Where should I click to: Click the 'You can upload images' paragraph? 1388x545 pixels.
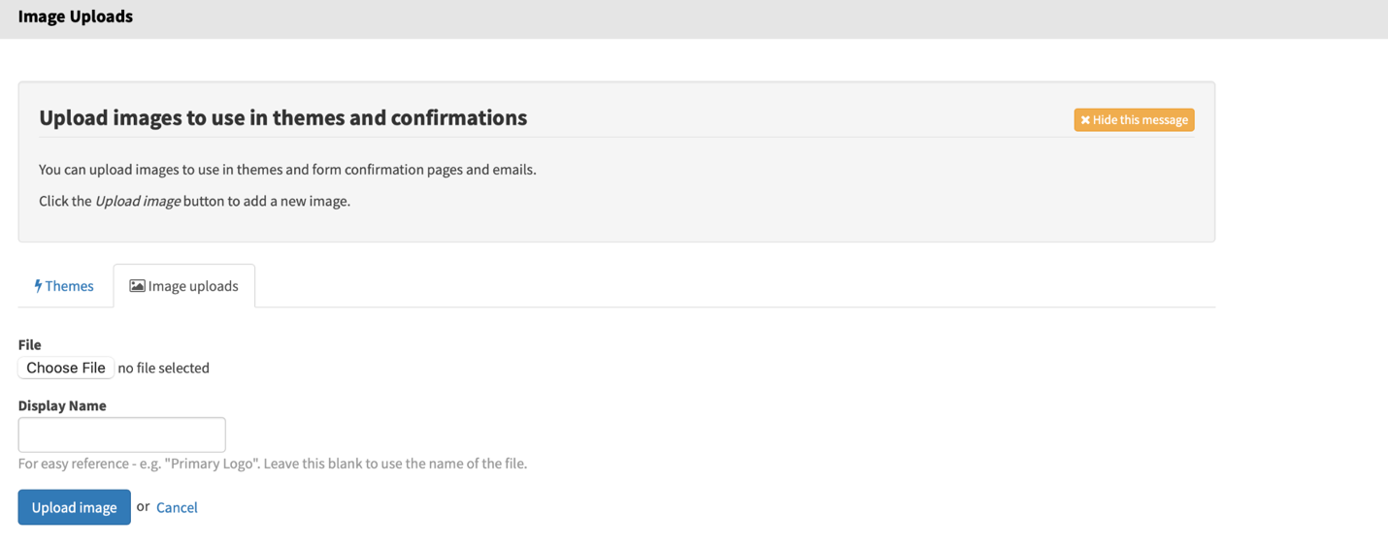click(287, 170)
